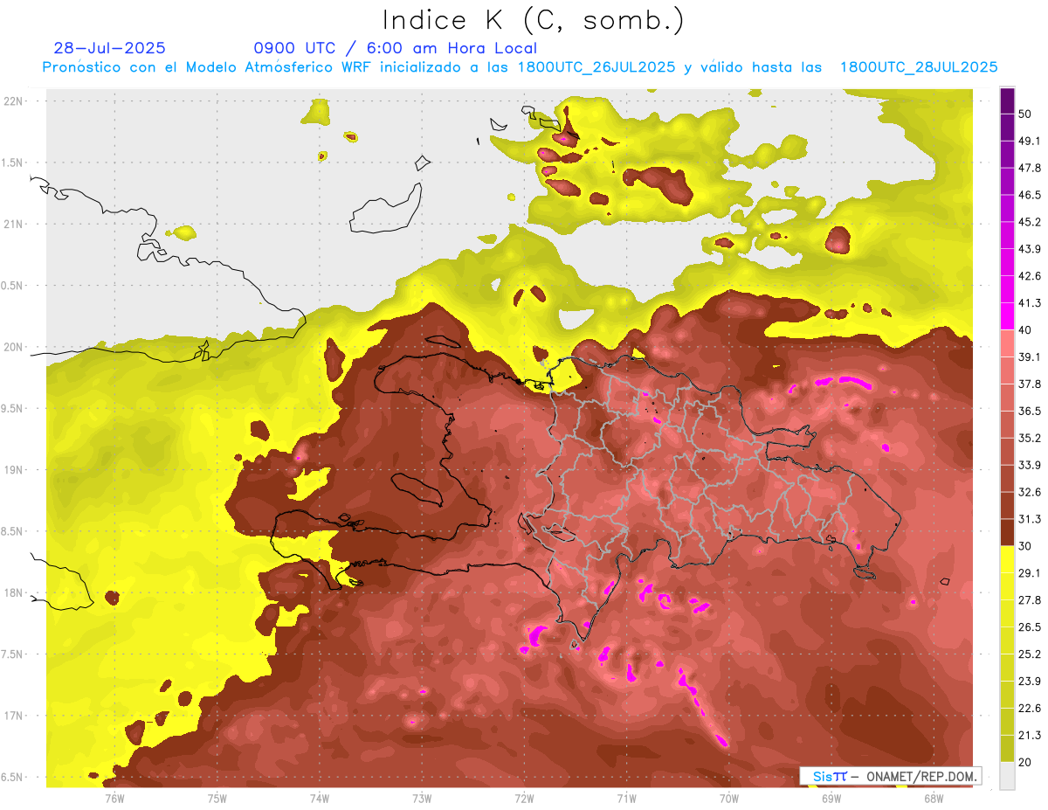Click the 70W longitude label
The height and width of the screenshot is (810, 1048).
point(728,797)
